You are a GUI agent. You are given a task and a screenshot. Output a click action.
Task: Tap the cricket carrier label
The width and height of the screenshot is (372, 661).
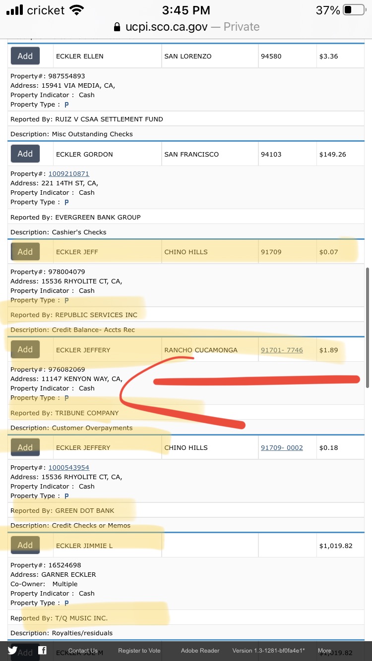click(46, 10)
